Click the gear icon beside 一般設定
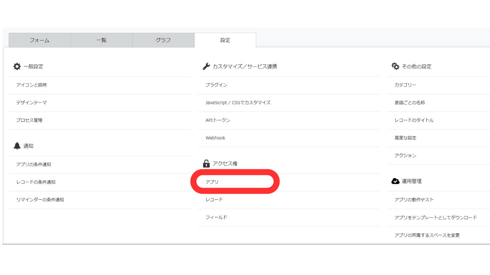Viewport: 490px width, 275px height. 17,66
